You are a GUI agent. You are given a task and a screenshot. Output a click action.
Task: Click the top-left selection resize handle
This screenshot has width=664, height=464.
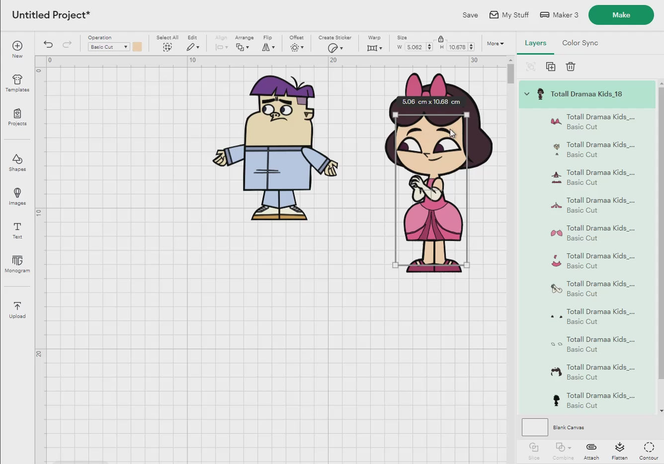point(396,115)
